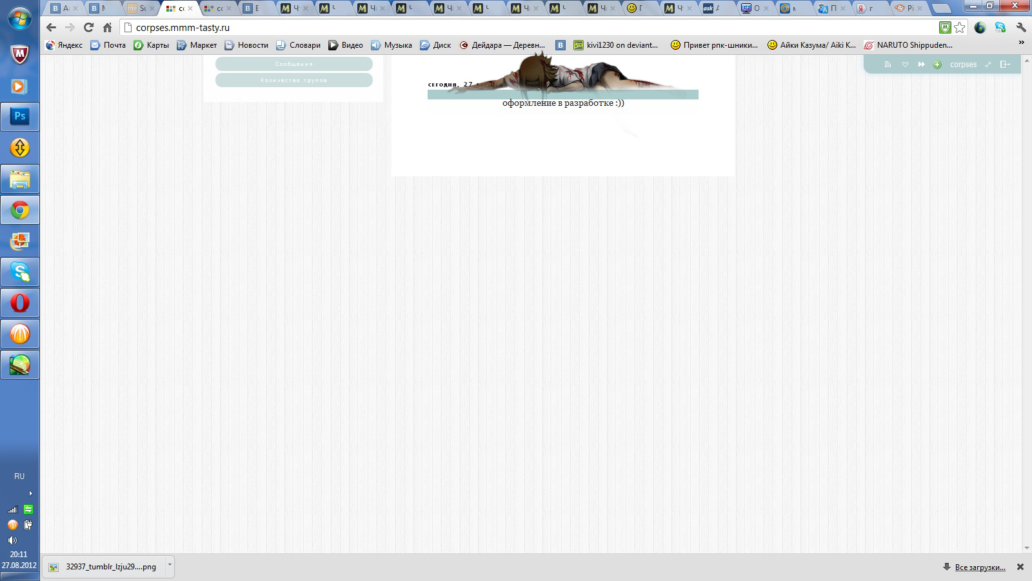Open the RSS feed icon on tasty bar
This screenshot has height=581, width=1032.
point(888,65)
